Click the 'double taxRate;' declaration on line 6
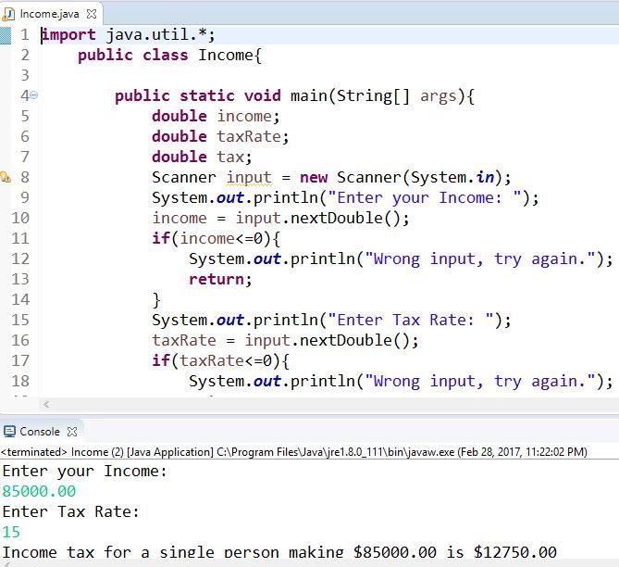This screenshot has width=619, height=567. (x=220, y=136)
